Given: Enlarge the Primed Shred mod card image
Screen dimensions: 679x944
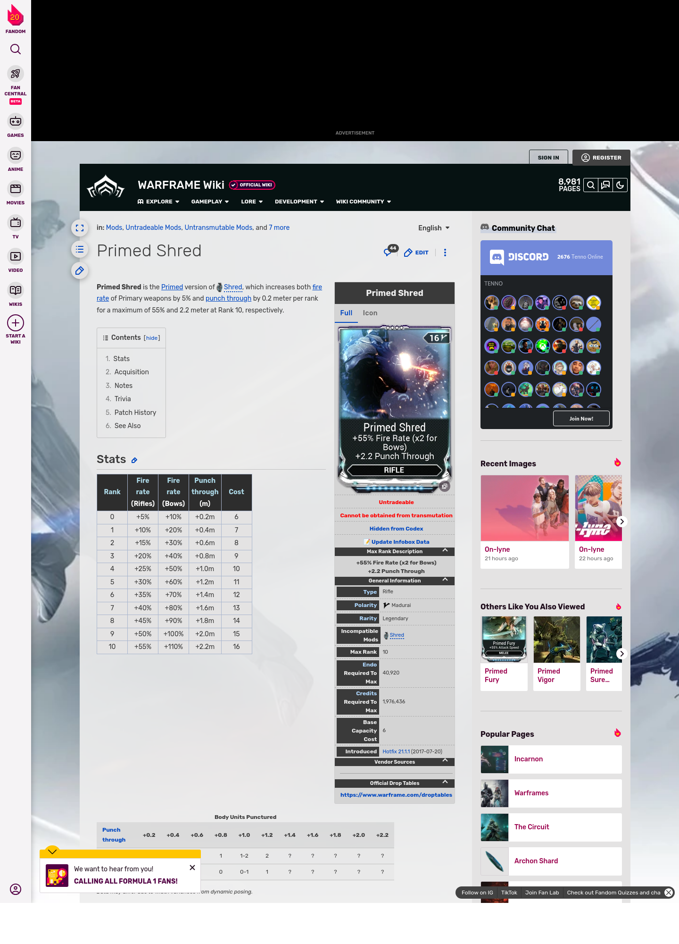Looking at the screenshot, I should (445, 486).
